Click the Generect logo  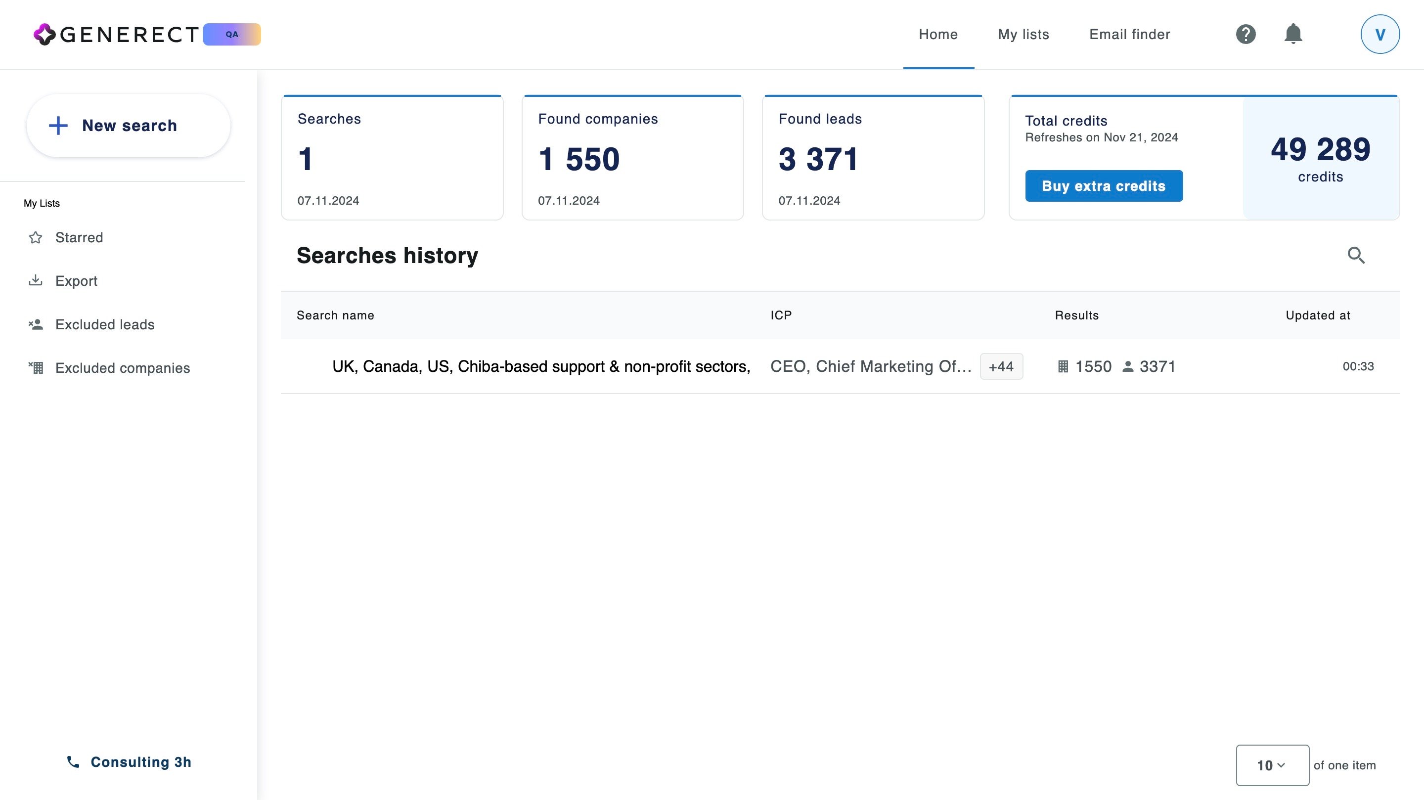(x=116, y=34)
